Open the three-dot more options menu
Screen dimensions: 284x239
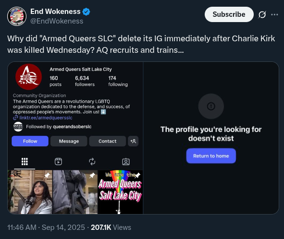274,15
